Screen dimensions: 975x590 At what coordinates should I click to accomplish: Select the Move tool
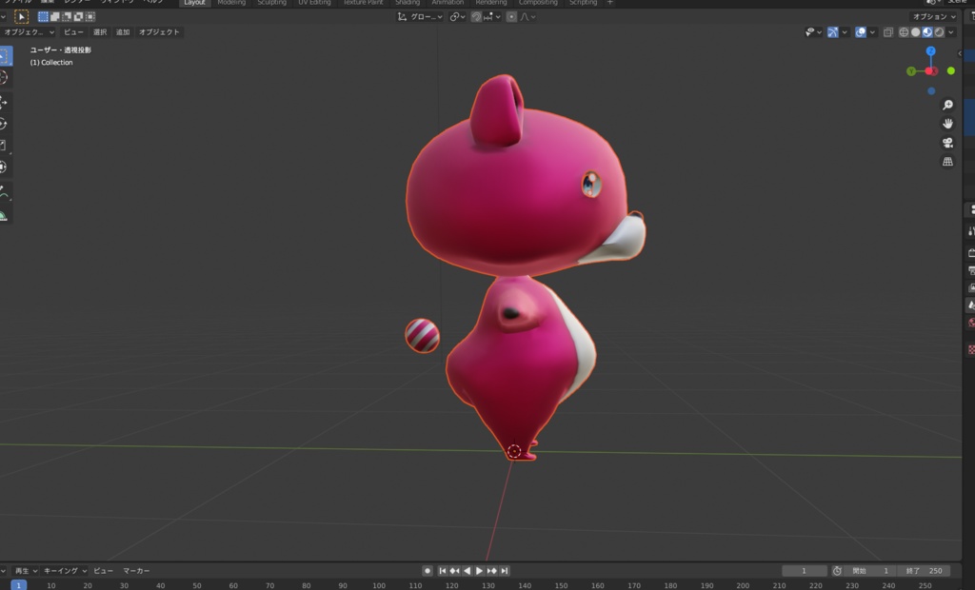5,102
